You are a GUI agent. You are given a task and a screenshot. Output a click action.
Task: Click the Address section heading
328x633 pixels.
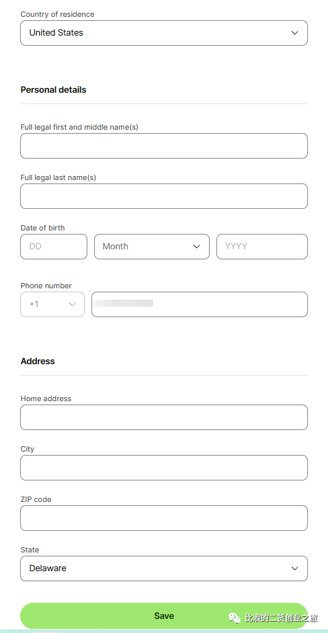[38, 362]
